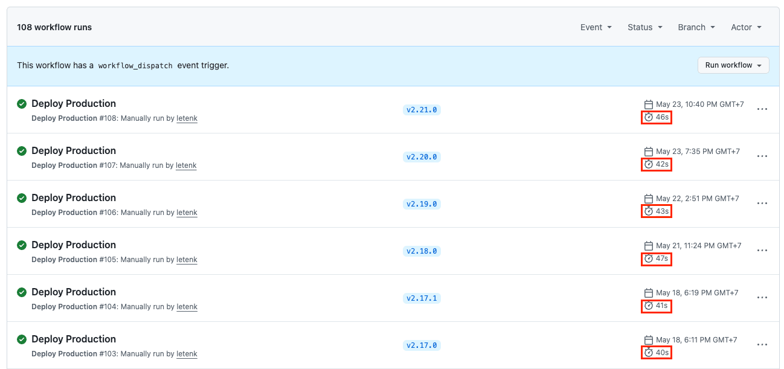Screen dimensions: 784x369
Task: Open the Deploy Production #103 run title
Action: tap(74, 339)
